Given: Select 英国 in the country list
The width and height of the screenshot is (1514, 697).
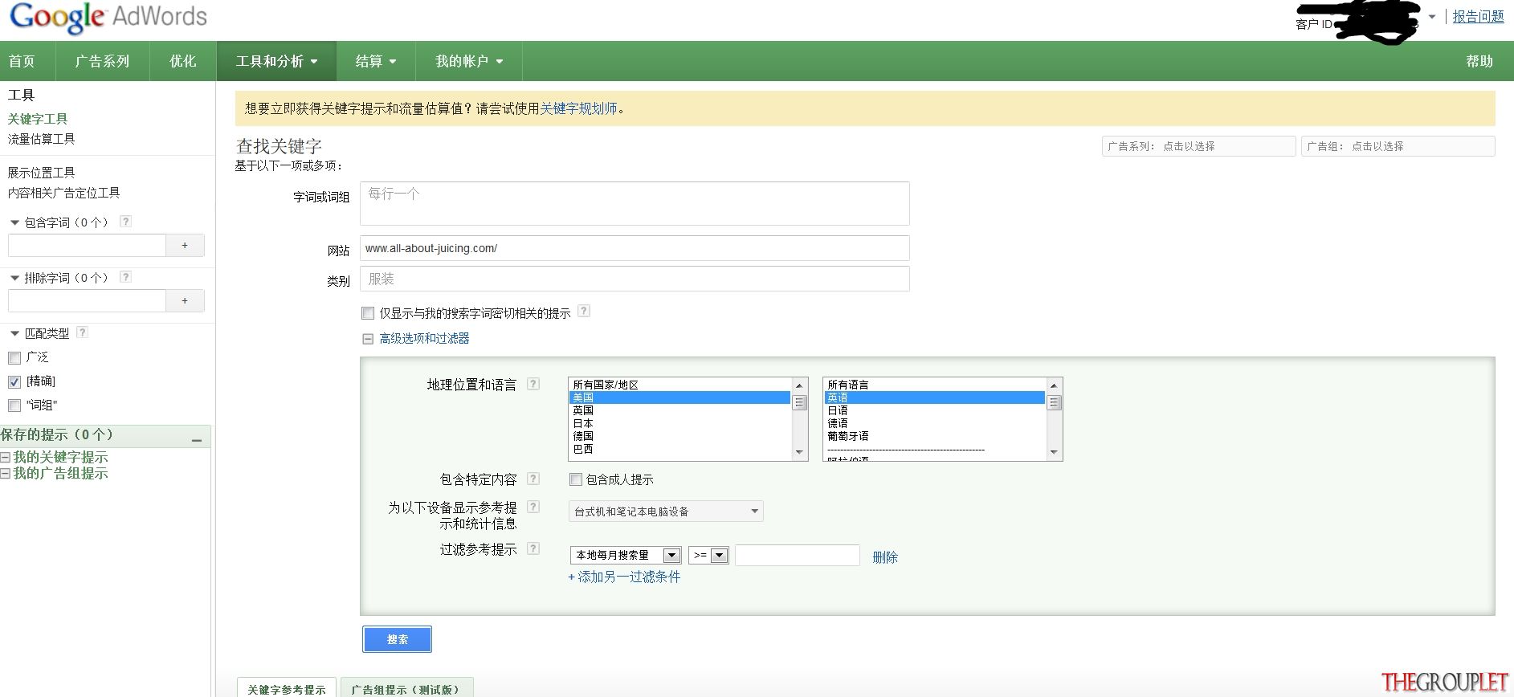Looking at the screenshot, I should [x=679, y=410].
